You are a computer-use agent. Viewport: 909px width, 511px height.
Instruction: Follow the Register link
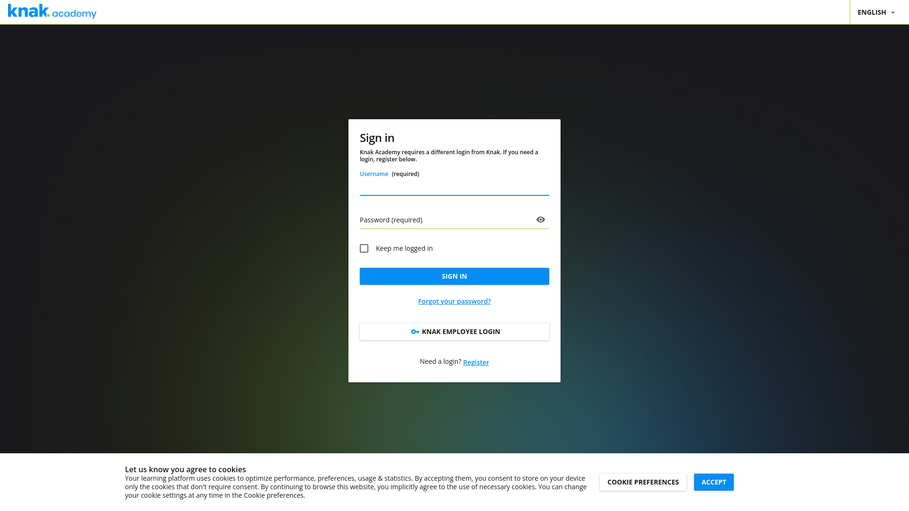tap(476, 362)
